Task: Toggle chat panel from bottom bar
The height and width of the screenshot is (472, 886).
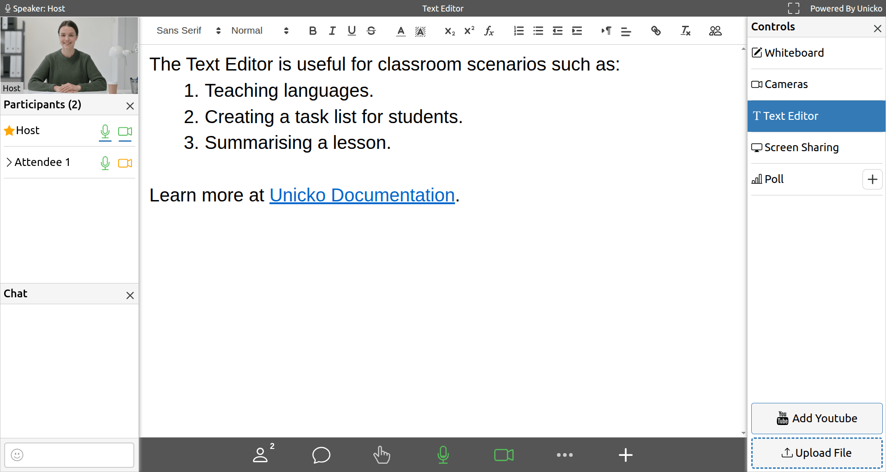Action: 321,455
